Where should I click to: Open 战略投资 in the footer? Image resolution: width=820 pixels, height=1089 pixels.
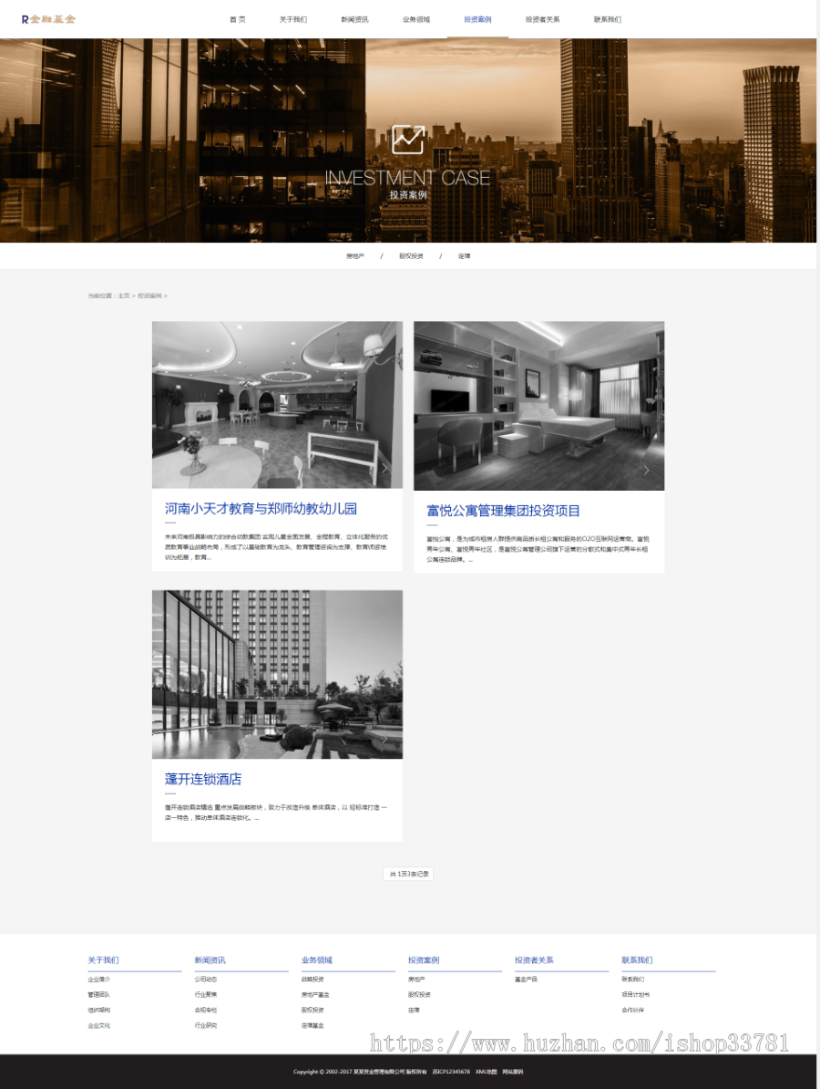[313, 980]
